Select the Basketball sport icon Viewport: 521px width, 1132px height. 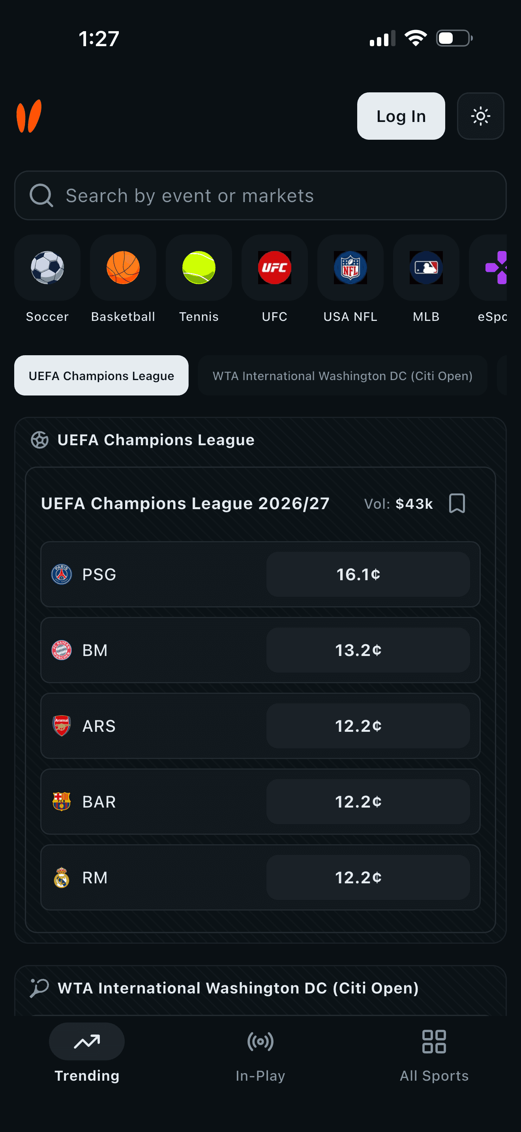(x=123, y=267)
